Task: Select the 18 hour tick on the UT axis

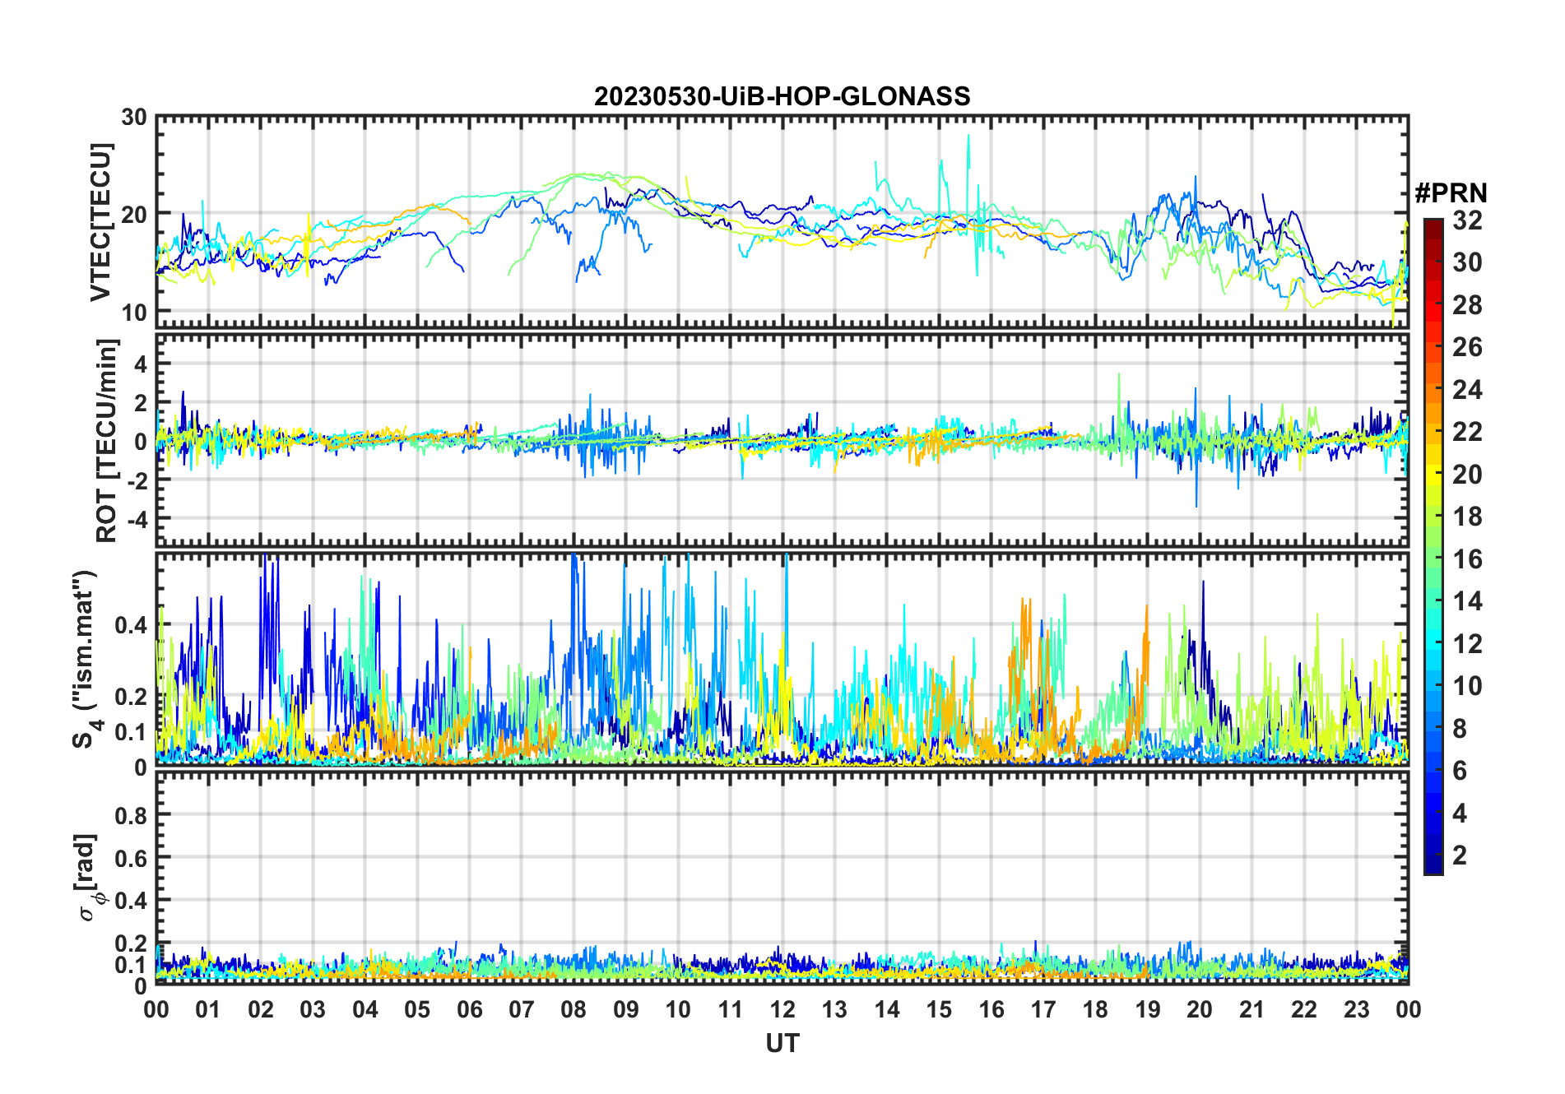Action: 1095,1009
